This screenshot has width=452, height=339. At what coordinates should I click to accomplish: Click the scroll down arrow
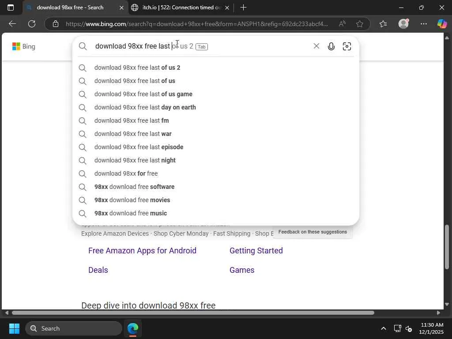click(447, 305)
